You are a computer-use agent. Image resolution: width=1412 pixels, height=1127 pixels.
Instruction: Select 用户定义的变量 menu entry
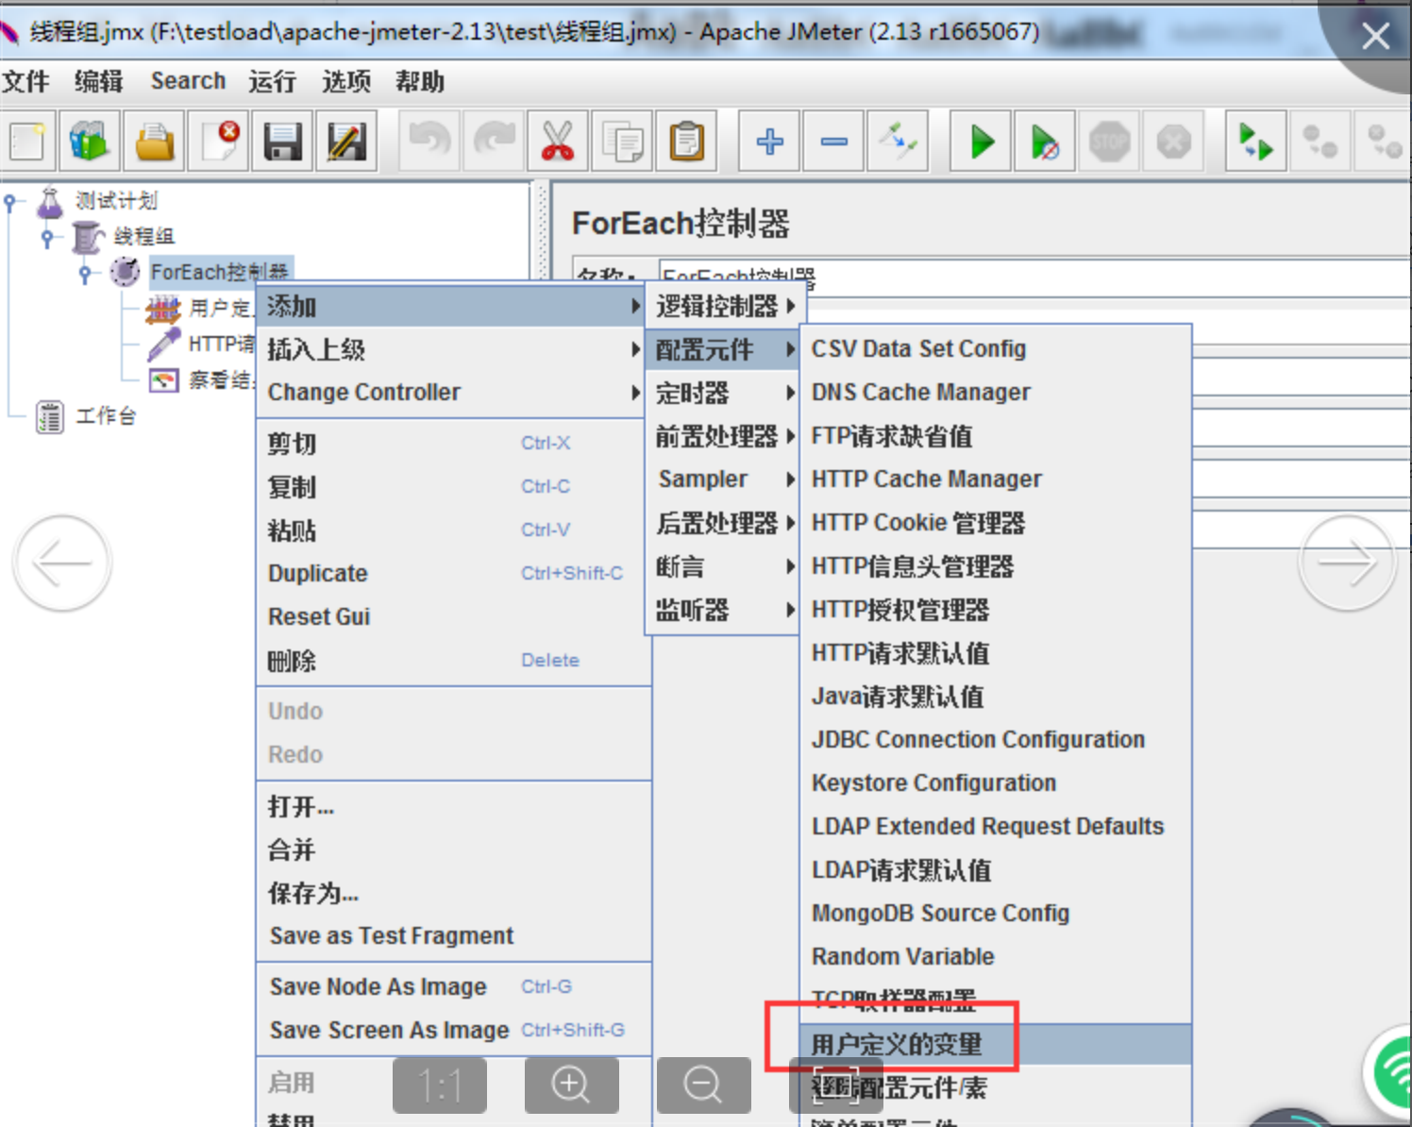click(996, 1044)
